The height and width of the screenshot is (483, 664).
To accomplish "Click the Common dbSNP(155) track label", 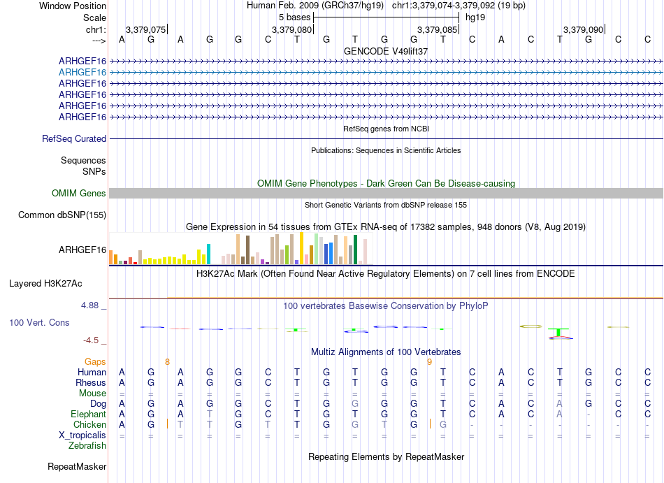I will pyautogui.click(x=62, y=215).
